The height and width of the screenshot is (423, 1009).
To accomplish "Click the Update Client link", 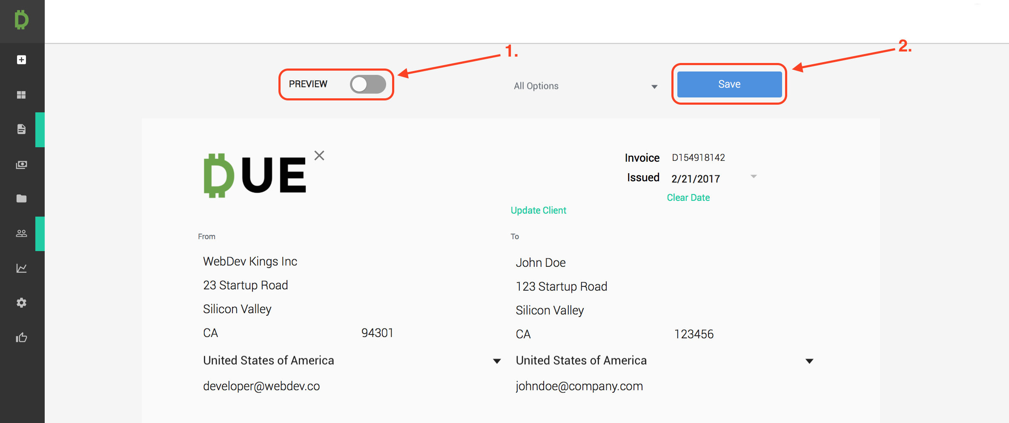I will pos(538,210).
